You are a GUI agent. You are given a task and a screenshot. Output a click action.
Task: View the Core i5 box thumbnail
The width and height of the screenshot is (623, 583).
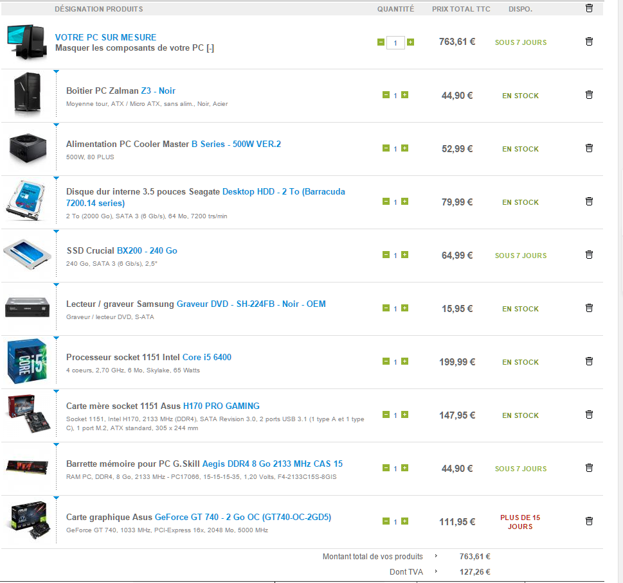(27, 361)
